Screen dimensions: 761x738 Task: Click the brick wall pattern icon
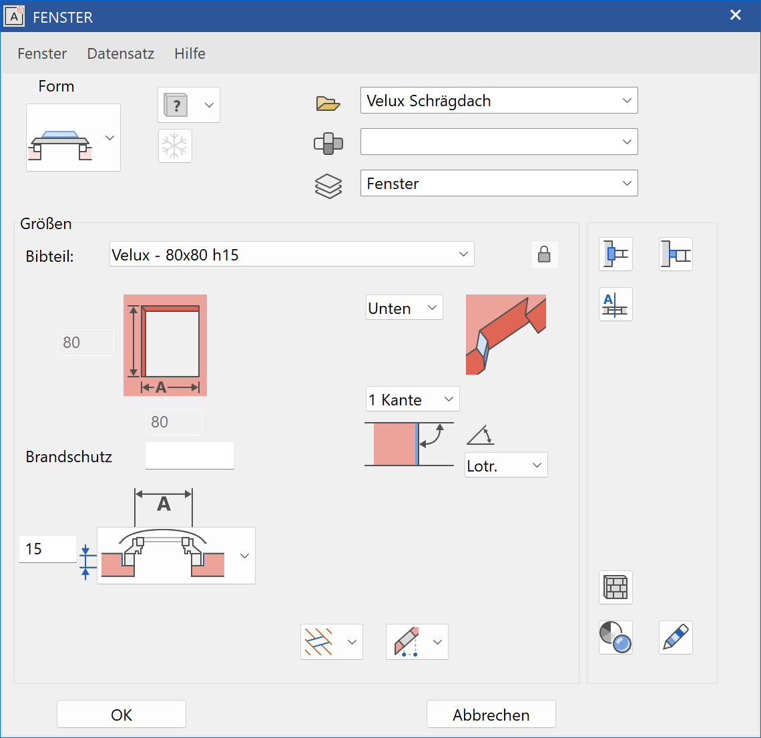615,588
